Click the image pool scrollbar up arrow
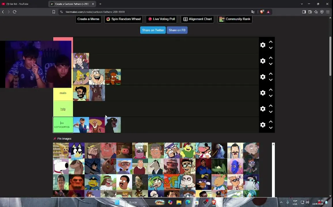 (273, 144)
